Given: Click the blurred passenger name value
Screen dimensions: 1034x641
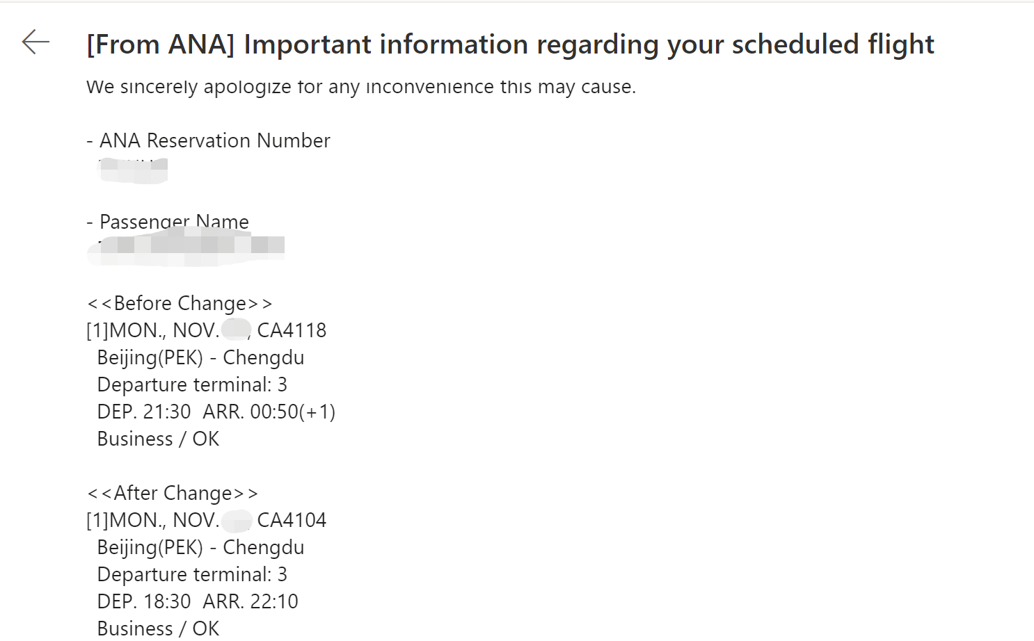Looking at the screenshot, I should click(x=186, y=248).
